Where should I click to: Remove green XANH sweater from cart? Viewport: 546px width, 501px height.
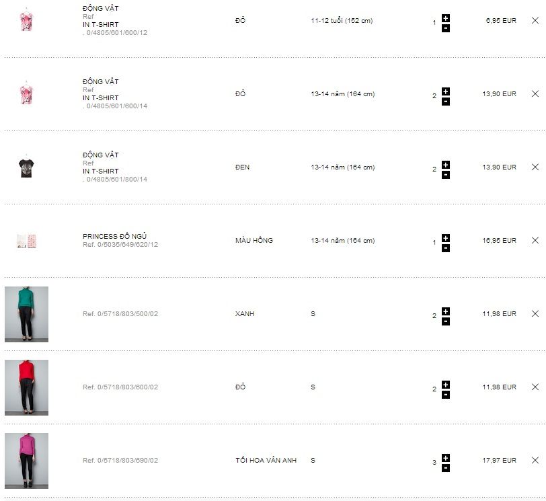point(535,313)
